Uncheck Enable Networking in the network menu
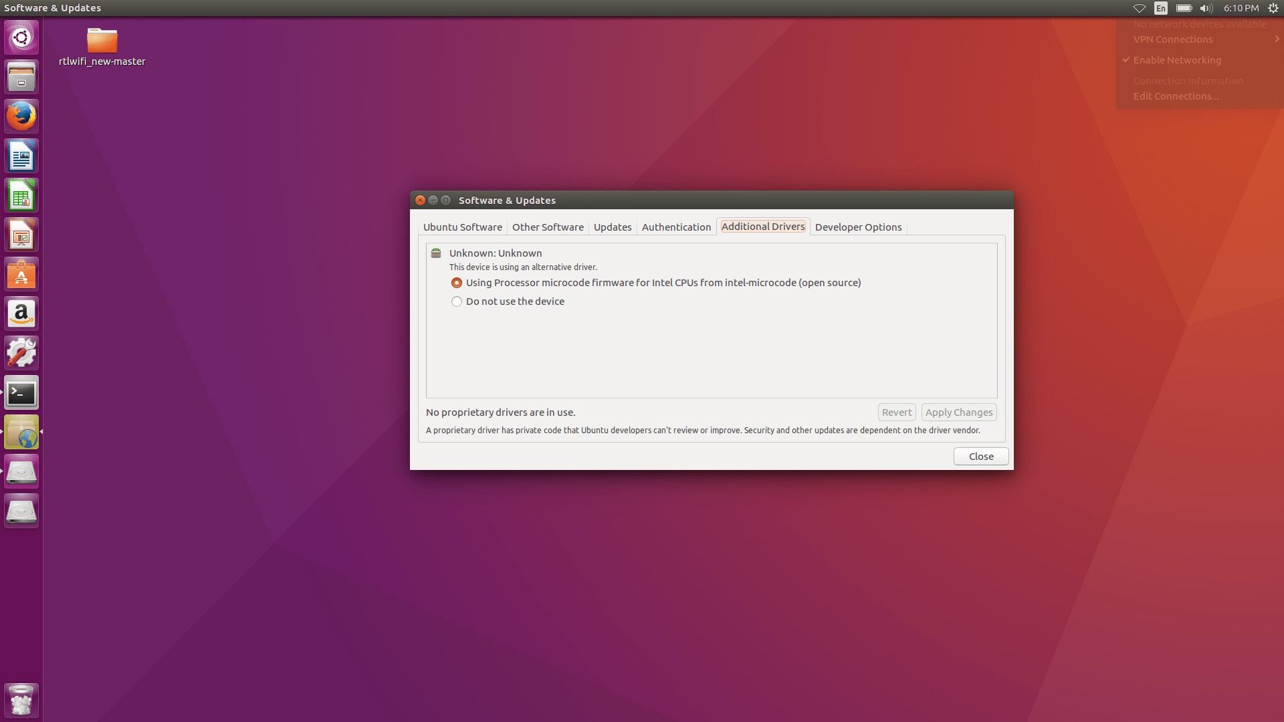1284x722 pixels. click(1177, 59)
